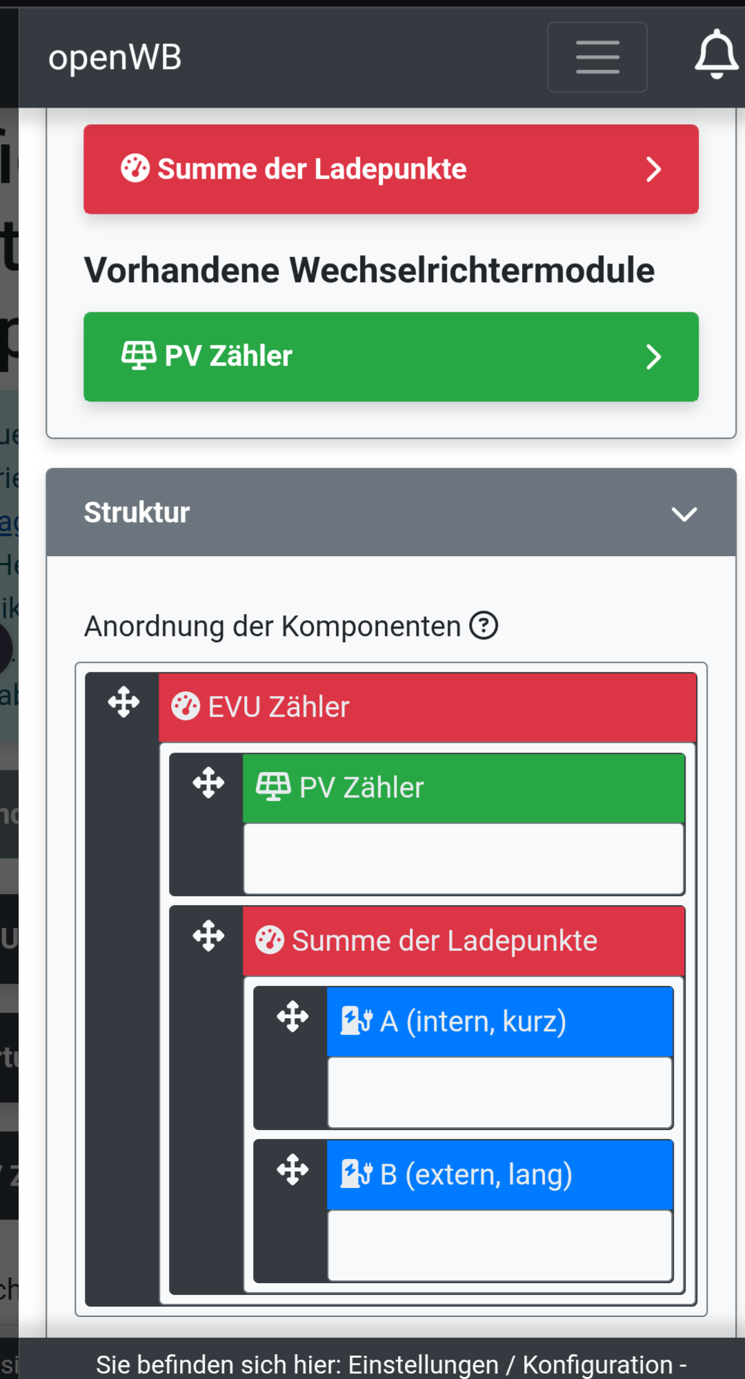
Task: Click the move handle of Summe der Ladepunkte
Action: [x=208, y=936]
